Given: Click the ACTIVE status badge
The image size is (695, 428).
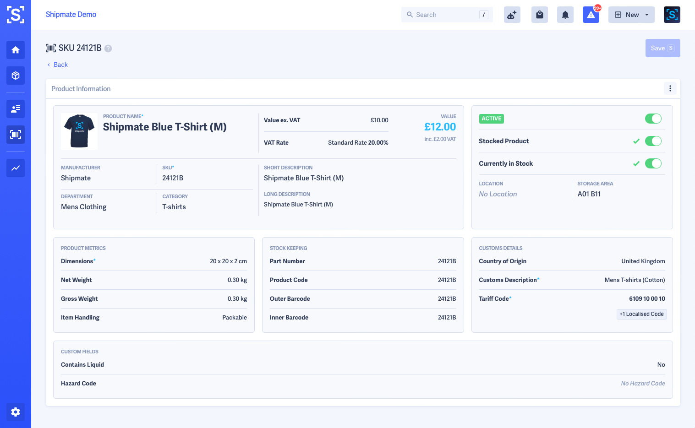Looking at the screenshot, I should pos(492,119).
